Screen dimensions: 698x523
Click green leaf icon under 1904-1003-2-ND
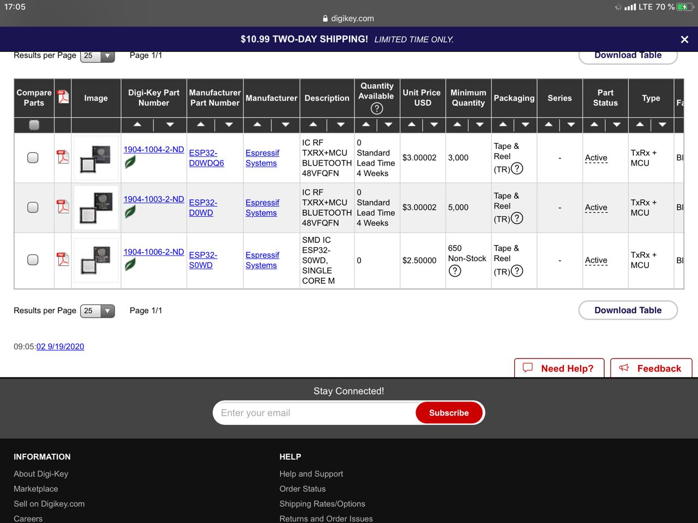click(130, 211)
